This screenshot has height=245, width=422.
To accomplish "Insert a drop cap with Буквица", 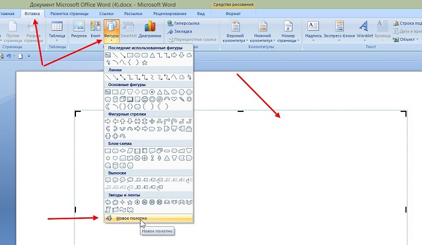I will pyautogui.click(x=382, y=31).
